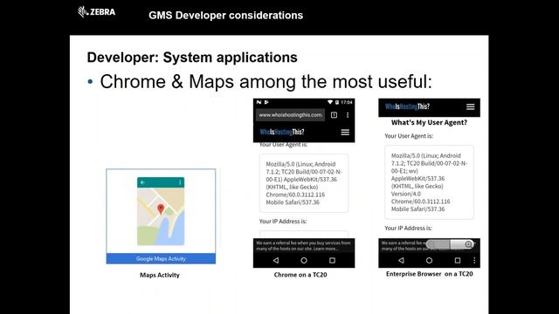Open Chrome tab switcher icon

[334, 115]
